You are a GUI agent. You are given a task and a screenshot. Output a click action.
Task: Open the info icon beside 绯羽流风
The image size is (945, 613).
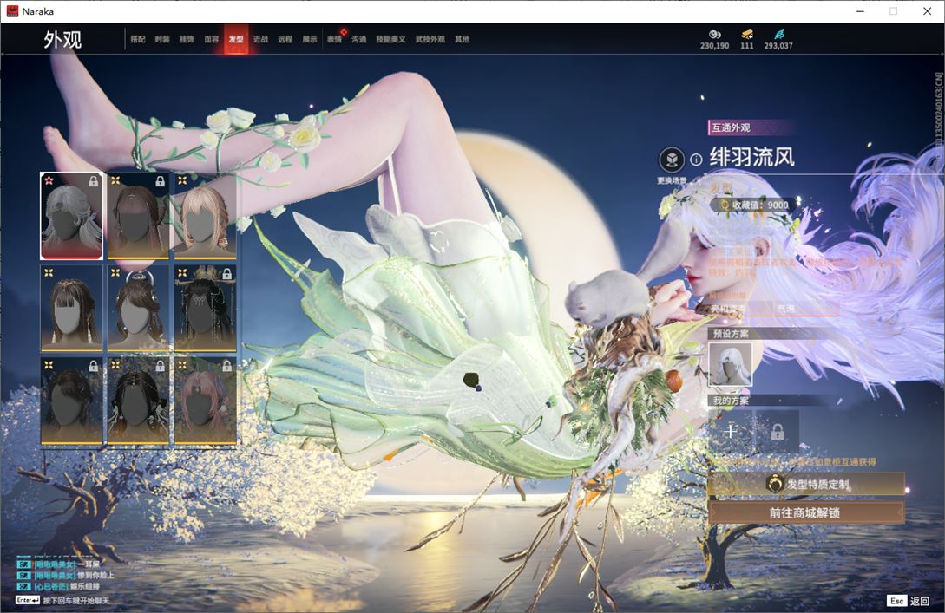[696, 160]
